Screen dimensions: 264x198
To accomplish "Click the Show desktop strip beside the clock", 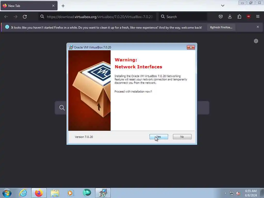I will [x=262, y=193].
